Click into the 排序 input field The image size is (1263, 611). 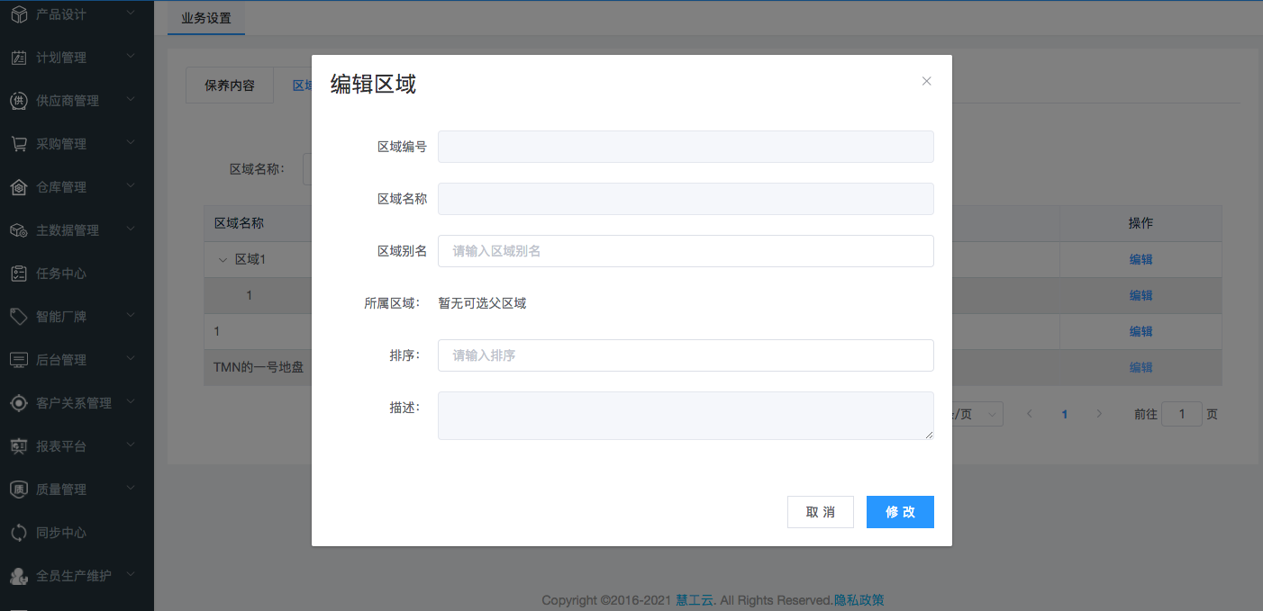pos(685,355)
